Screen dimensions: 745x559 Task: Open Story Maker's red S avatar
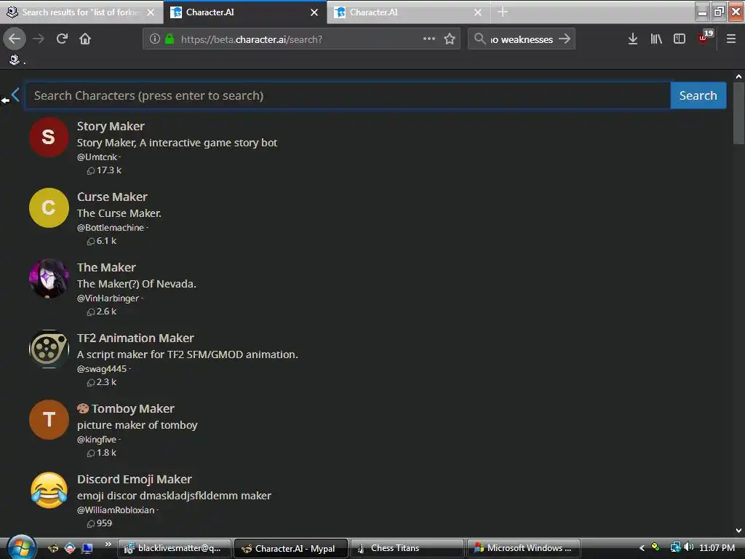(x=49, y=137)
